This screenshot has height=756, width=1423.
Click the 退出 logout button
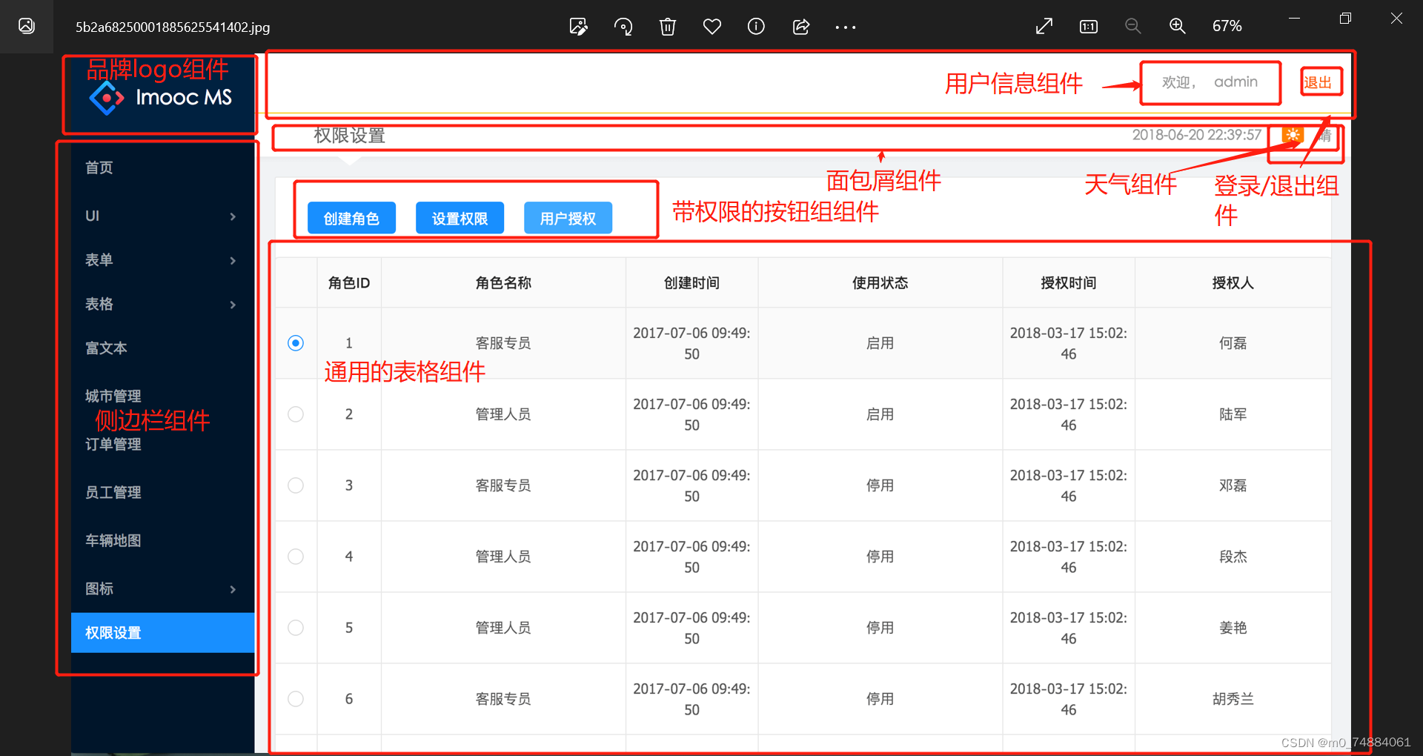pyautogui.click(x=1321, y=82)
